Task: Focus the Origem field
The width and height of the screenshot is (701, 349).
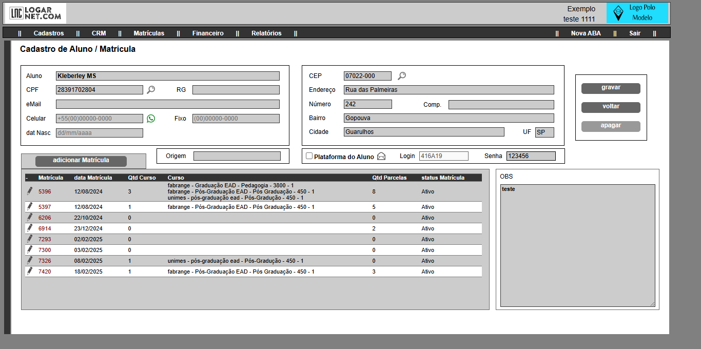Action: [237, 156]
